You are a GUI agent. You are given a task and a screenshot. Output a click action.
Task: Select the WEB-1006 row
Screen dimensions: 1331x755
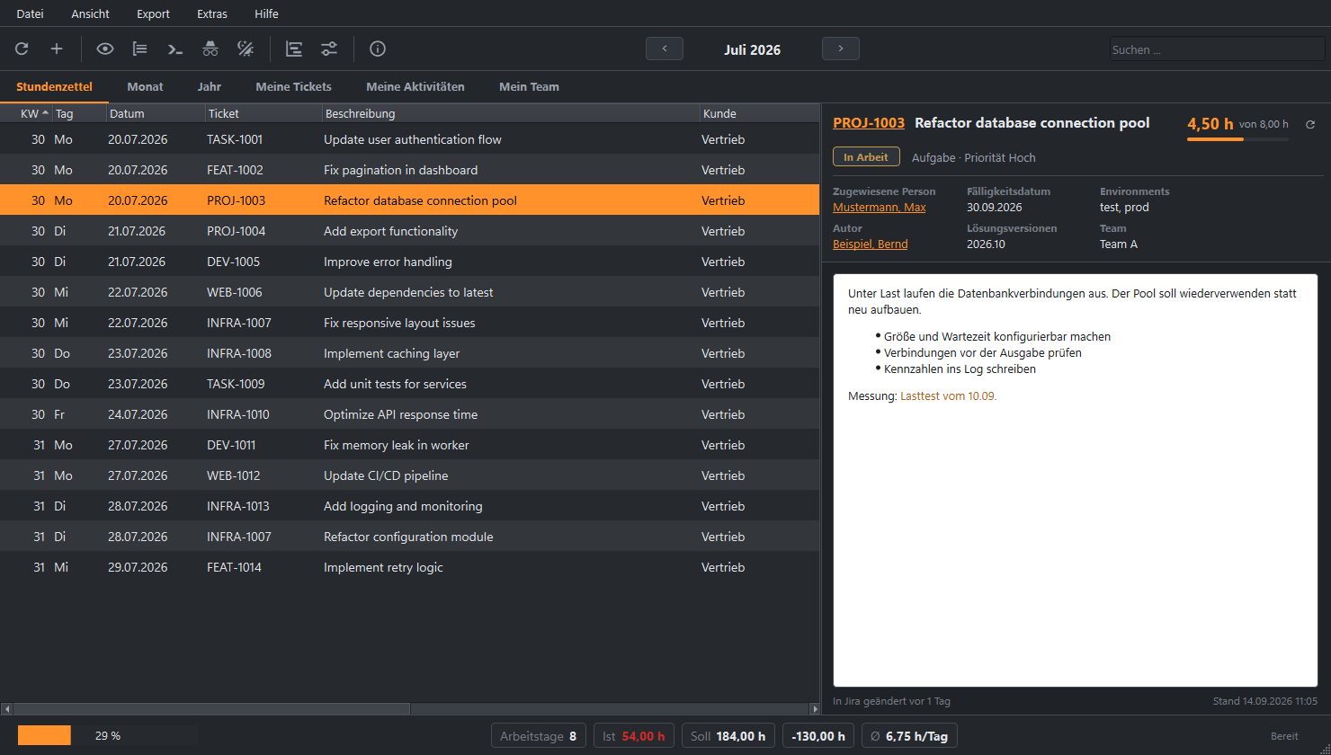(x=409, y=292)
